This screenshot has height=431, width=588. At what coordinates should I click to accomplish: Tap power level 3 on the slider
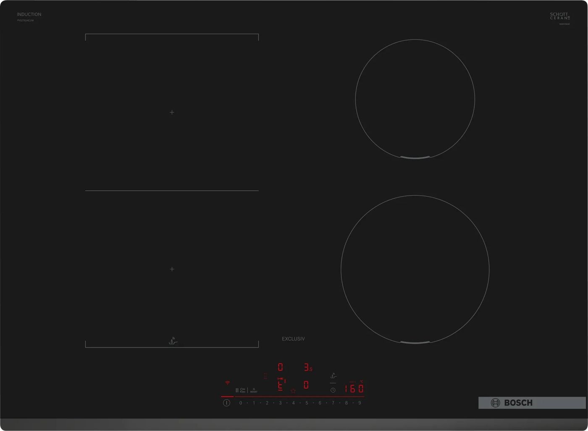click(280, 403)
